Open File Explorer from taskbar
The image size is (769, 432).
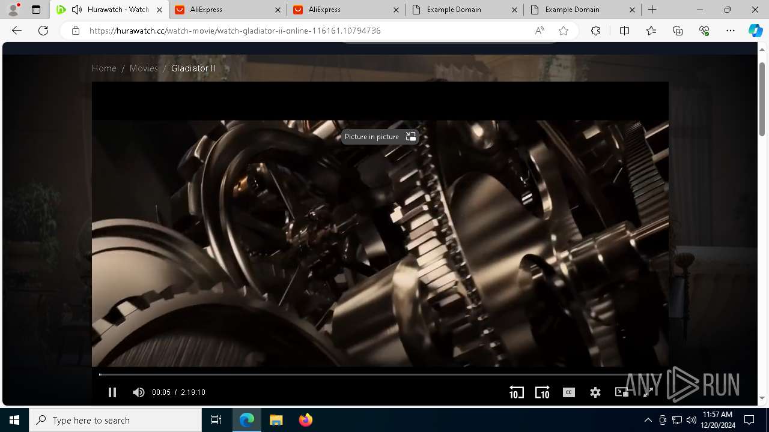coord(276,420)
